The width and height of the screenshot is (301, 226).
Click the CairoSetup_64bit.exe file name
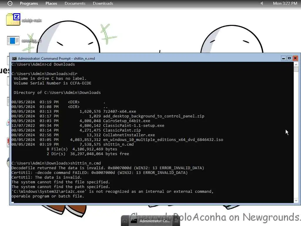[126, 121]
